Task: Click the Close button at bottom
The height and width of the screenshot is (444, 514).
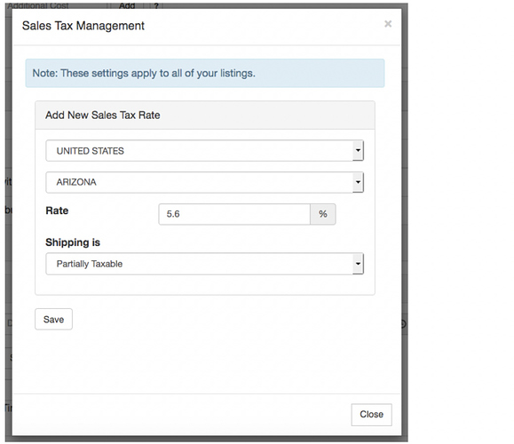Action: (x=371, y=415)
